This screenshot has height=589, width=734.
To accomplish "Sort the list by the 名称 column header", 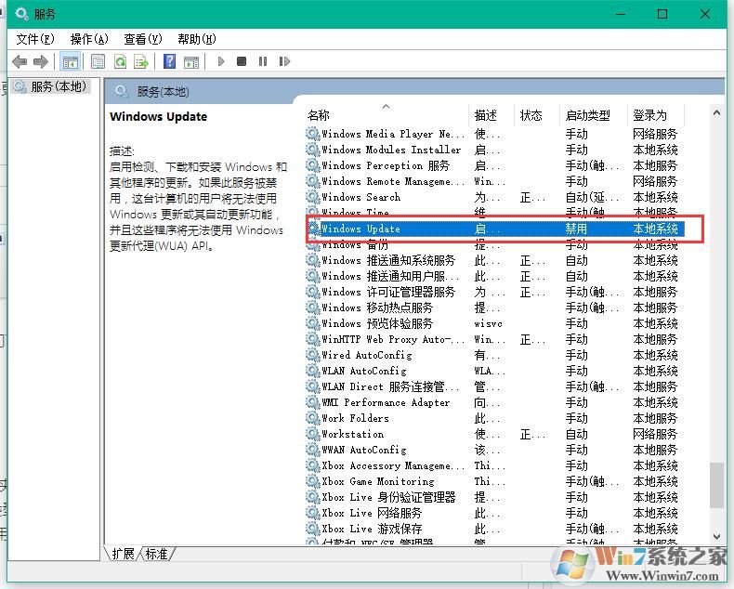I will (x=319, y=115).
